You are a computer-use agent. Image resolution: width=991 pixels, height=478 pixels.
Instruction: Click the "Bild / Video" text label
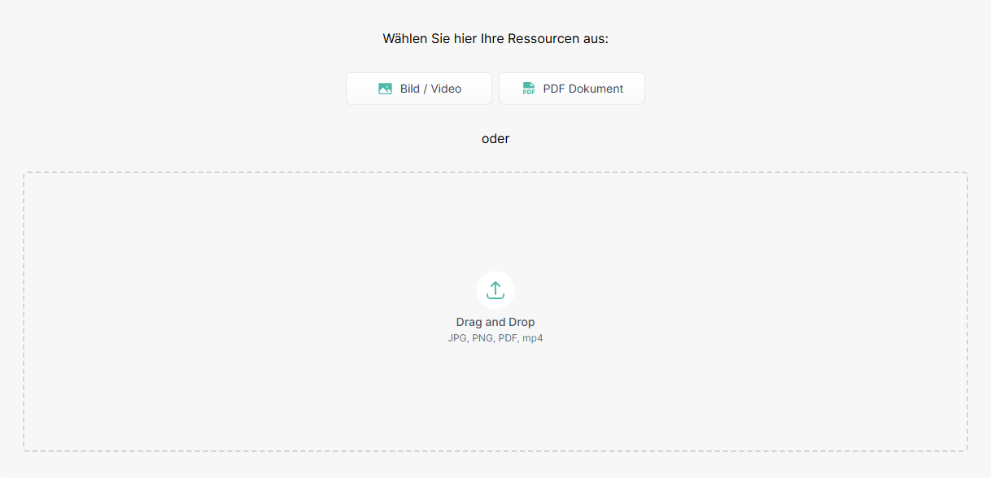pyautogui.click(x=430, y=89)
